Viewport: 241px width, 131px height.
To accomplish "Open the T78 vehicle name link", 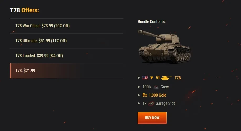I will (x=178, y=78).
